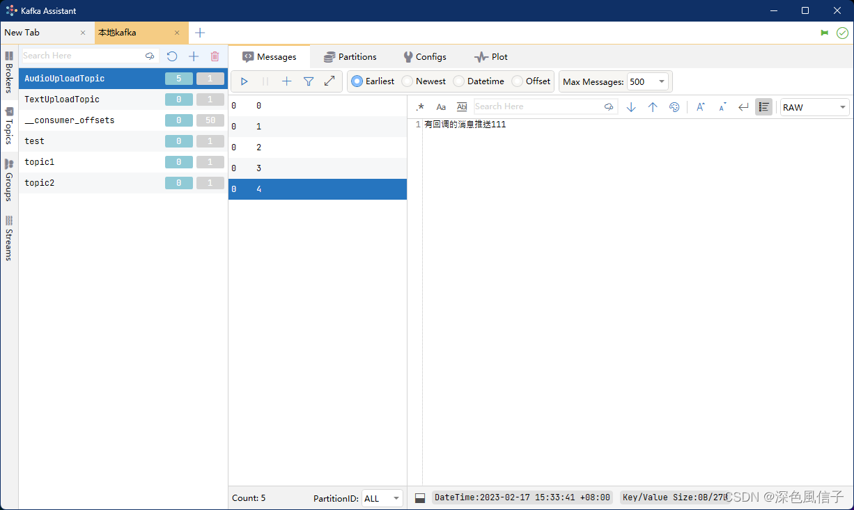Select the Offset radio button
Screen dimensions: 854x510
point(531,81)
